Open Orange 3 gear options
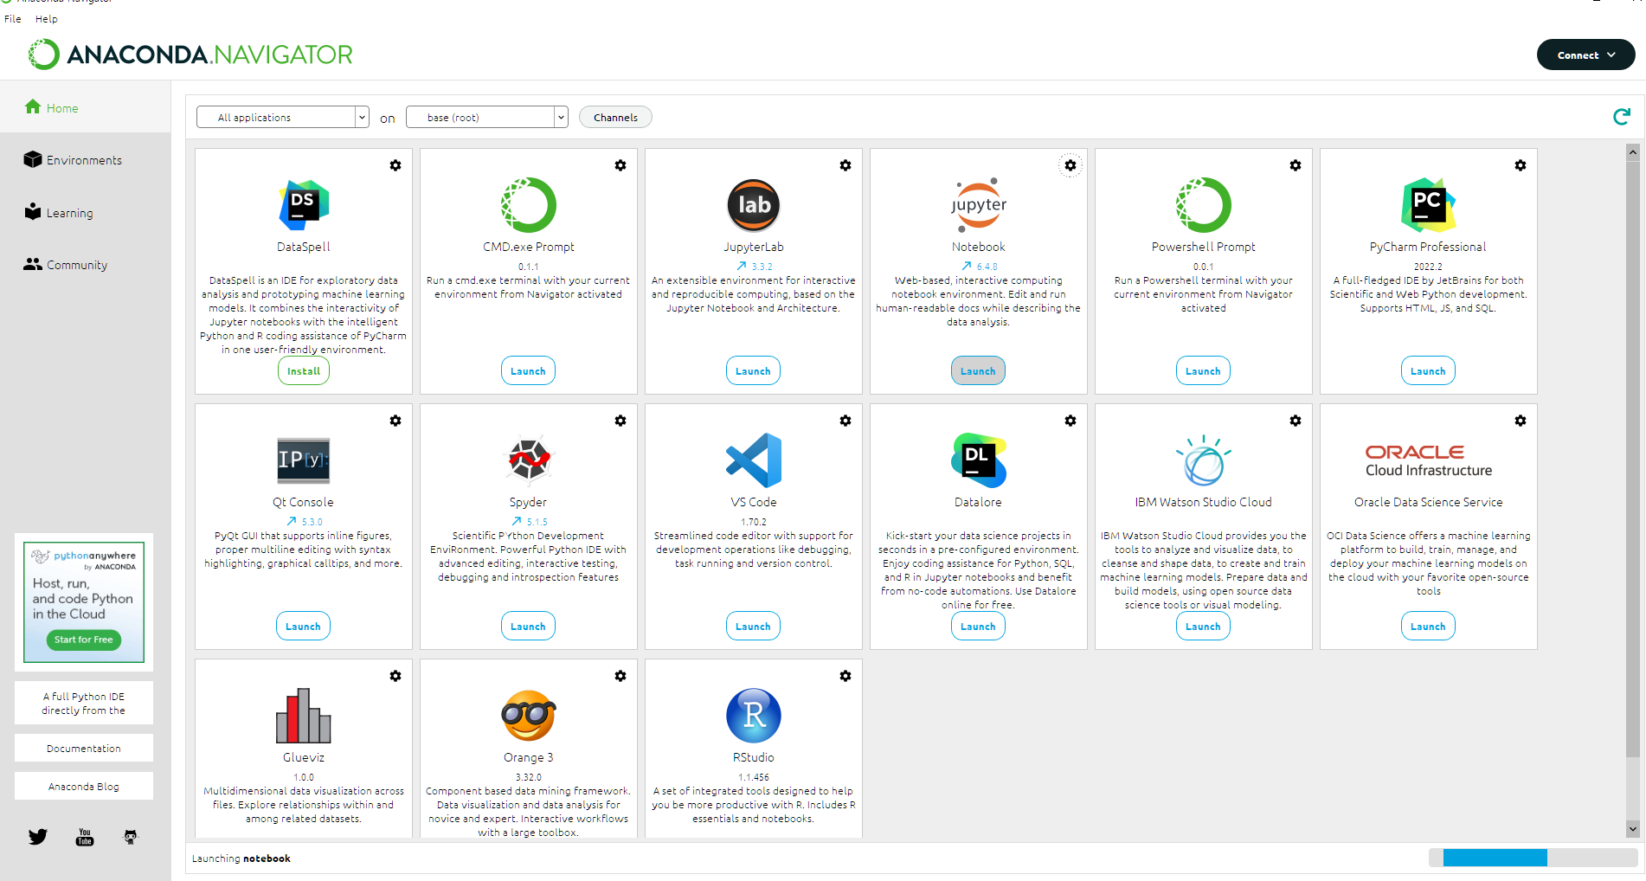This screenshot has width=1646, height=881. 620,676
